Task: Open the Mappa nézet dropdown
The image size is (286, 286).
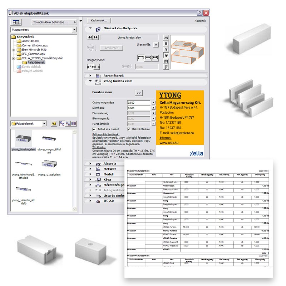Action: click(74, 30)
